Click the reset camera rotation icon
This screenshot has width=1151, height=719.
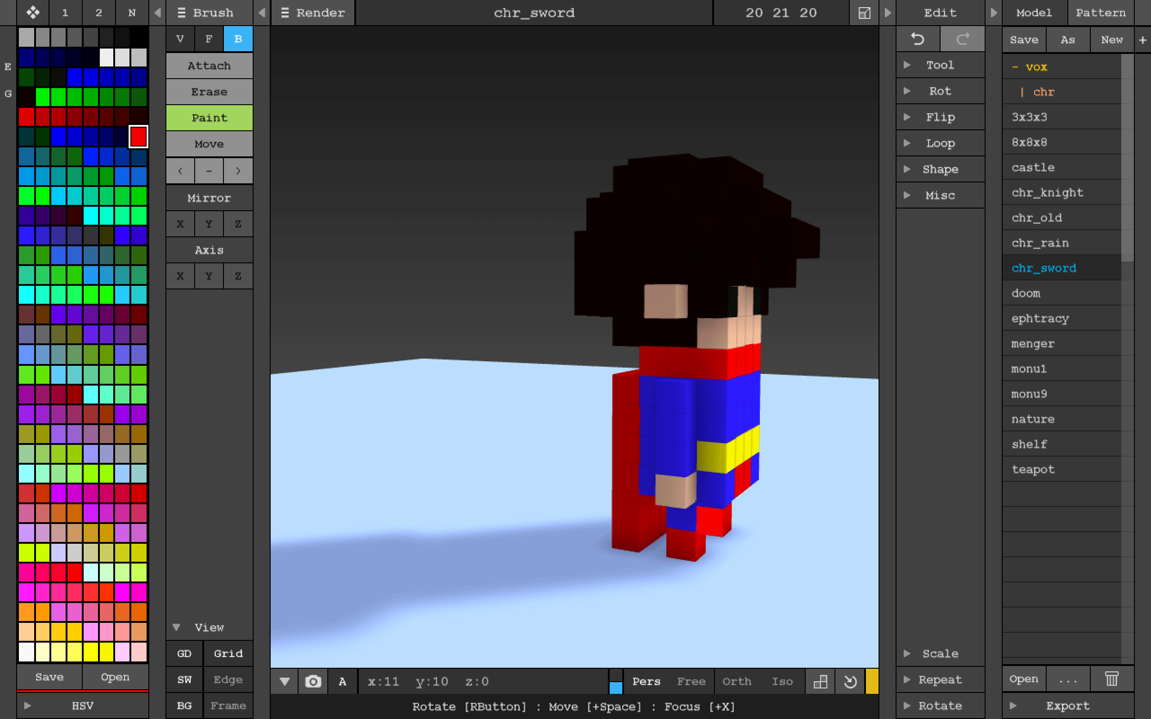850,681
